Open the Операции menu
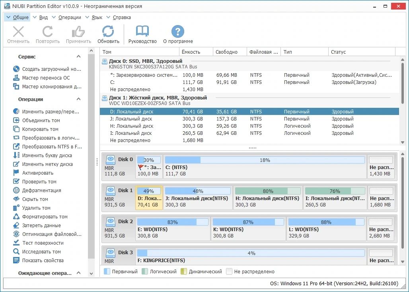The image size is (409, 292). [x=67, y=18]
